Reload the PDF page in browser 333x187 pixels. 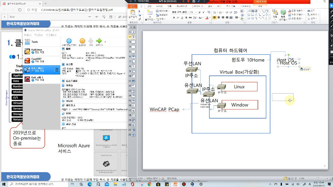[x=20, y=10]
